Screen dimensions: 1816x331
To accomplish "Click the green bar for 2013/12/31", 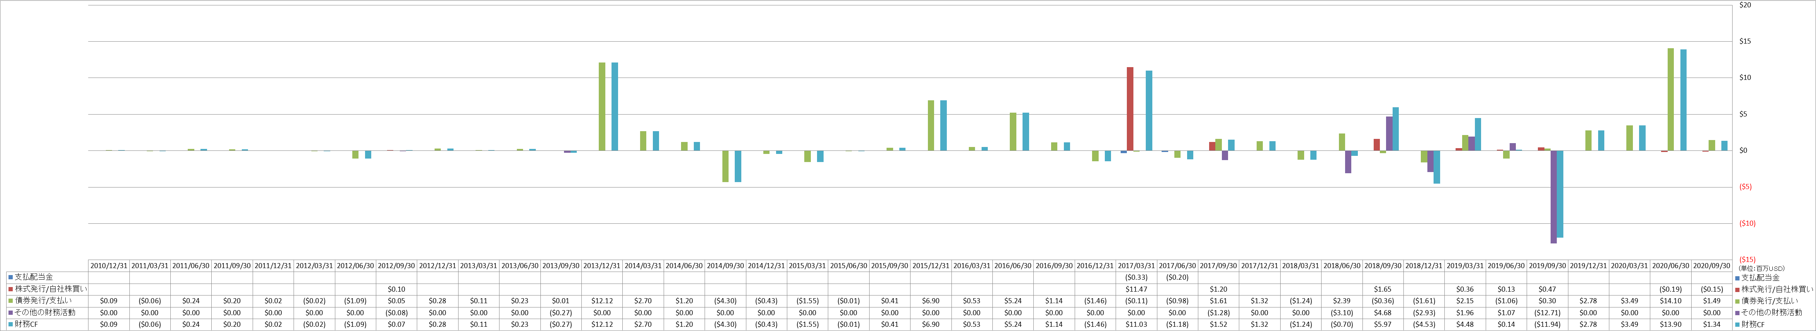I will 602,107.
